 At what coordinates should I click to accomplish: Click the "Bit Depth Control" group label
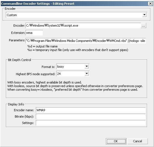click(x=19, y=60)
